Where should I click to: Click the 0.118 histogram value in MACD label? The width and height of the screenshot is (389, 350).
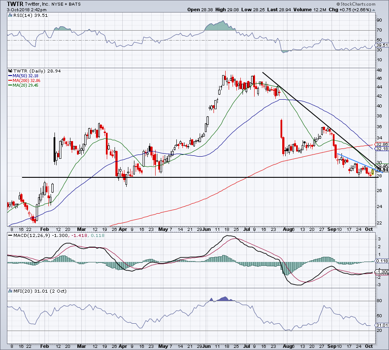pos(99,235)
